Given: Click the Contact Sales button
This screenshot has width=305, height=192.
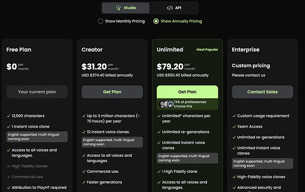Looking at the screenshot, I should pyautogui.click(x=262, y=92).
